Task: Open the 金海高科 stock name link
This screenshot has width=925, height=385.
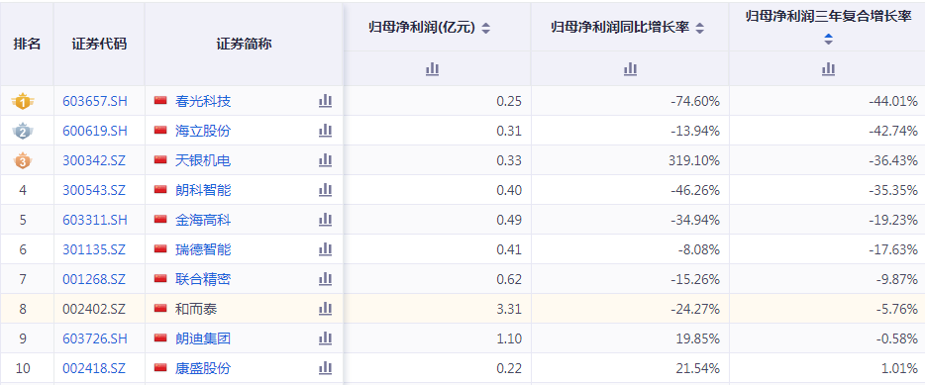Action: pos(203,220)
